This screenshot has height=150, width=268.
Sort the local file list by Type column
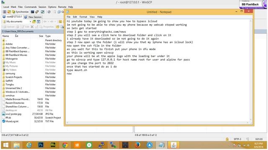(48, 36)
